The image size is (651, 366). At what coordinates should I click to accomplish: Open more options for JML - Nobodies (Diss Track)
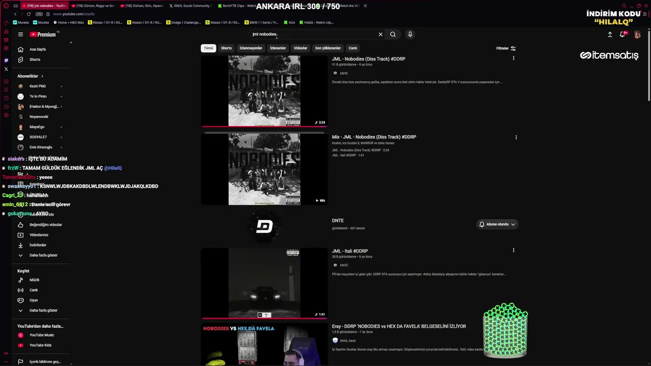513,58
